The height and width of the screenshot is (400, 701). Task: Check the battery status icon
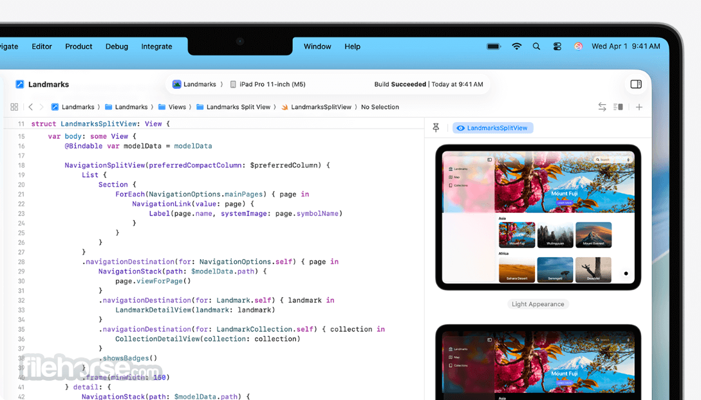point(494,46)
